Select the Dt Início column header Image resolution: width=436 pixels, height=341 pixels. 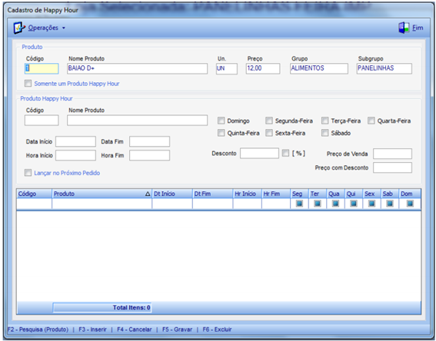pos(172,194)
